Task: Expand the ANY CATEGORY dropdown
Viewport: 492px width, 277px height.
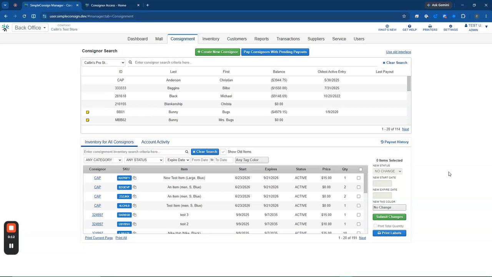Action: point(103,160)
